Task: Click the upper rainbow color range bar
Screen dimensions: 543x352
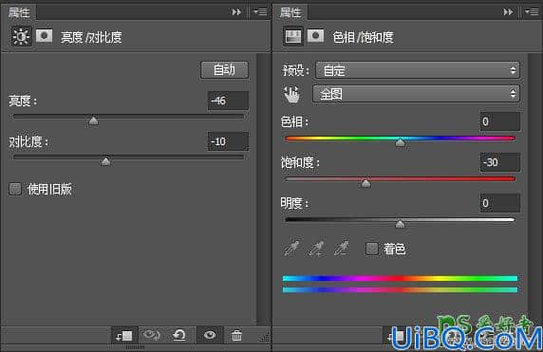Action: [x=400, y=278]
